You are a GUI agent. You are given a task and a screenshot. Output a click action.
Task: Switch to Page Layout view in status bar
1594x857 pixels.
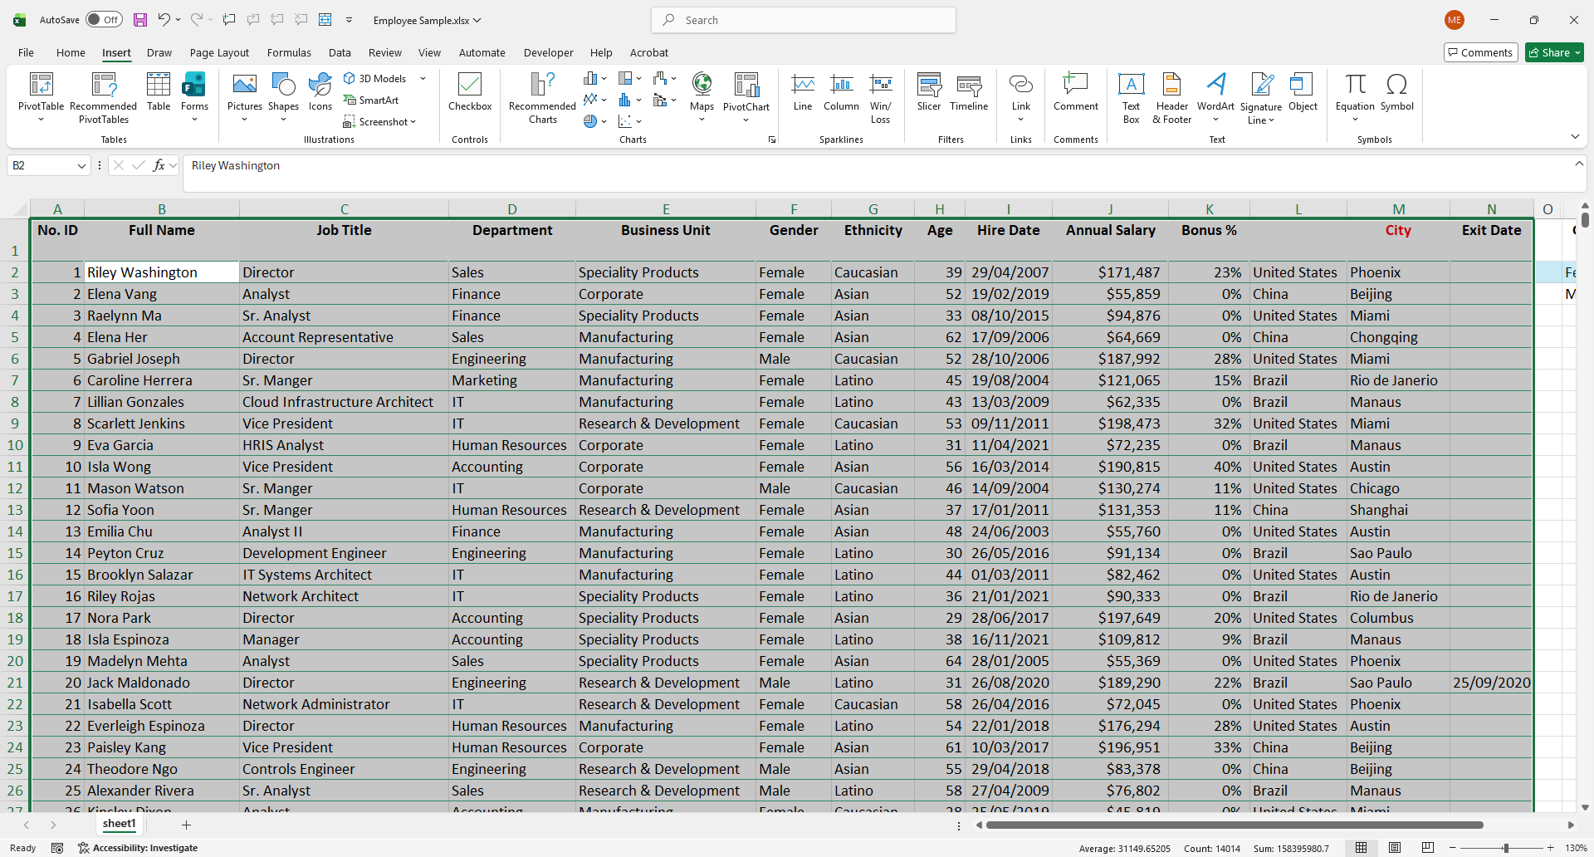[1395, 848]
